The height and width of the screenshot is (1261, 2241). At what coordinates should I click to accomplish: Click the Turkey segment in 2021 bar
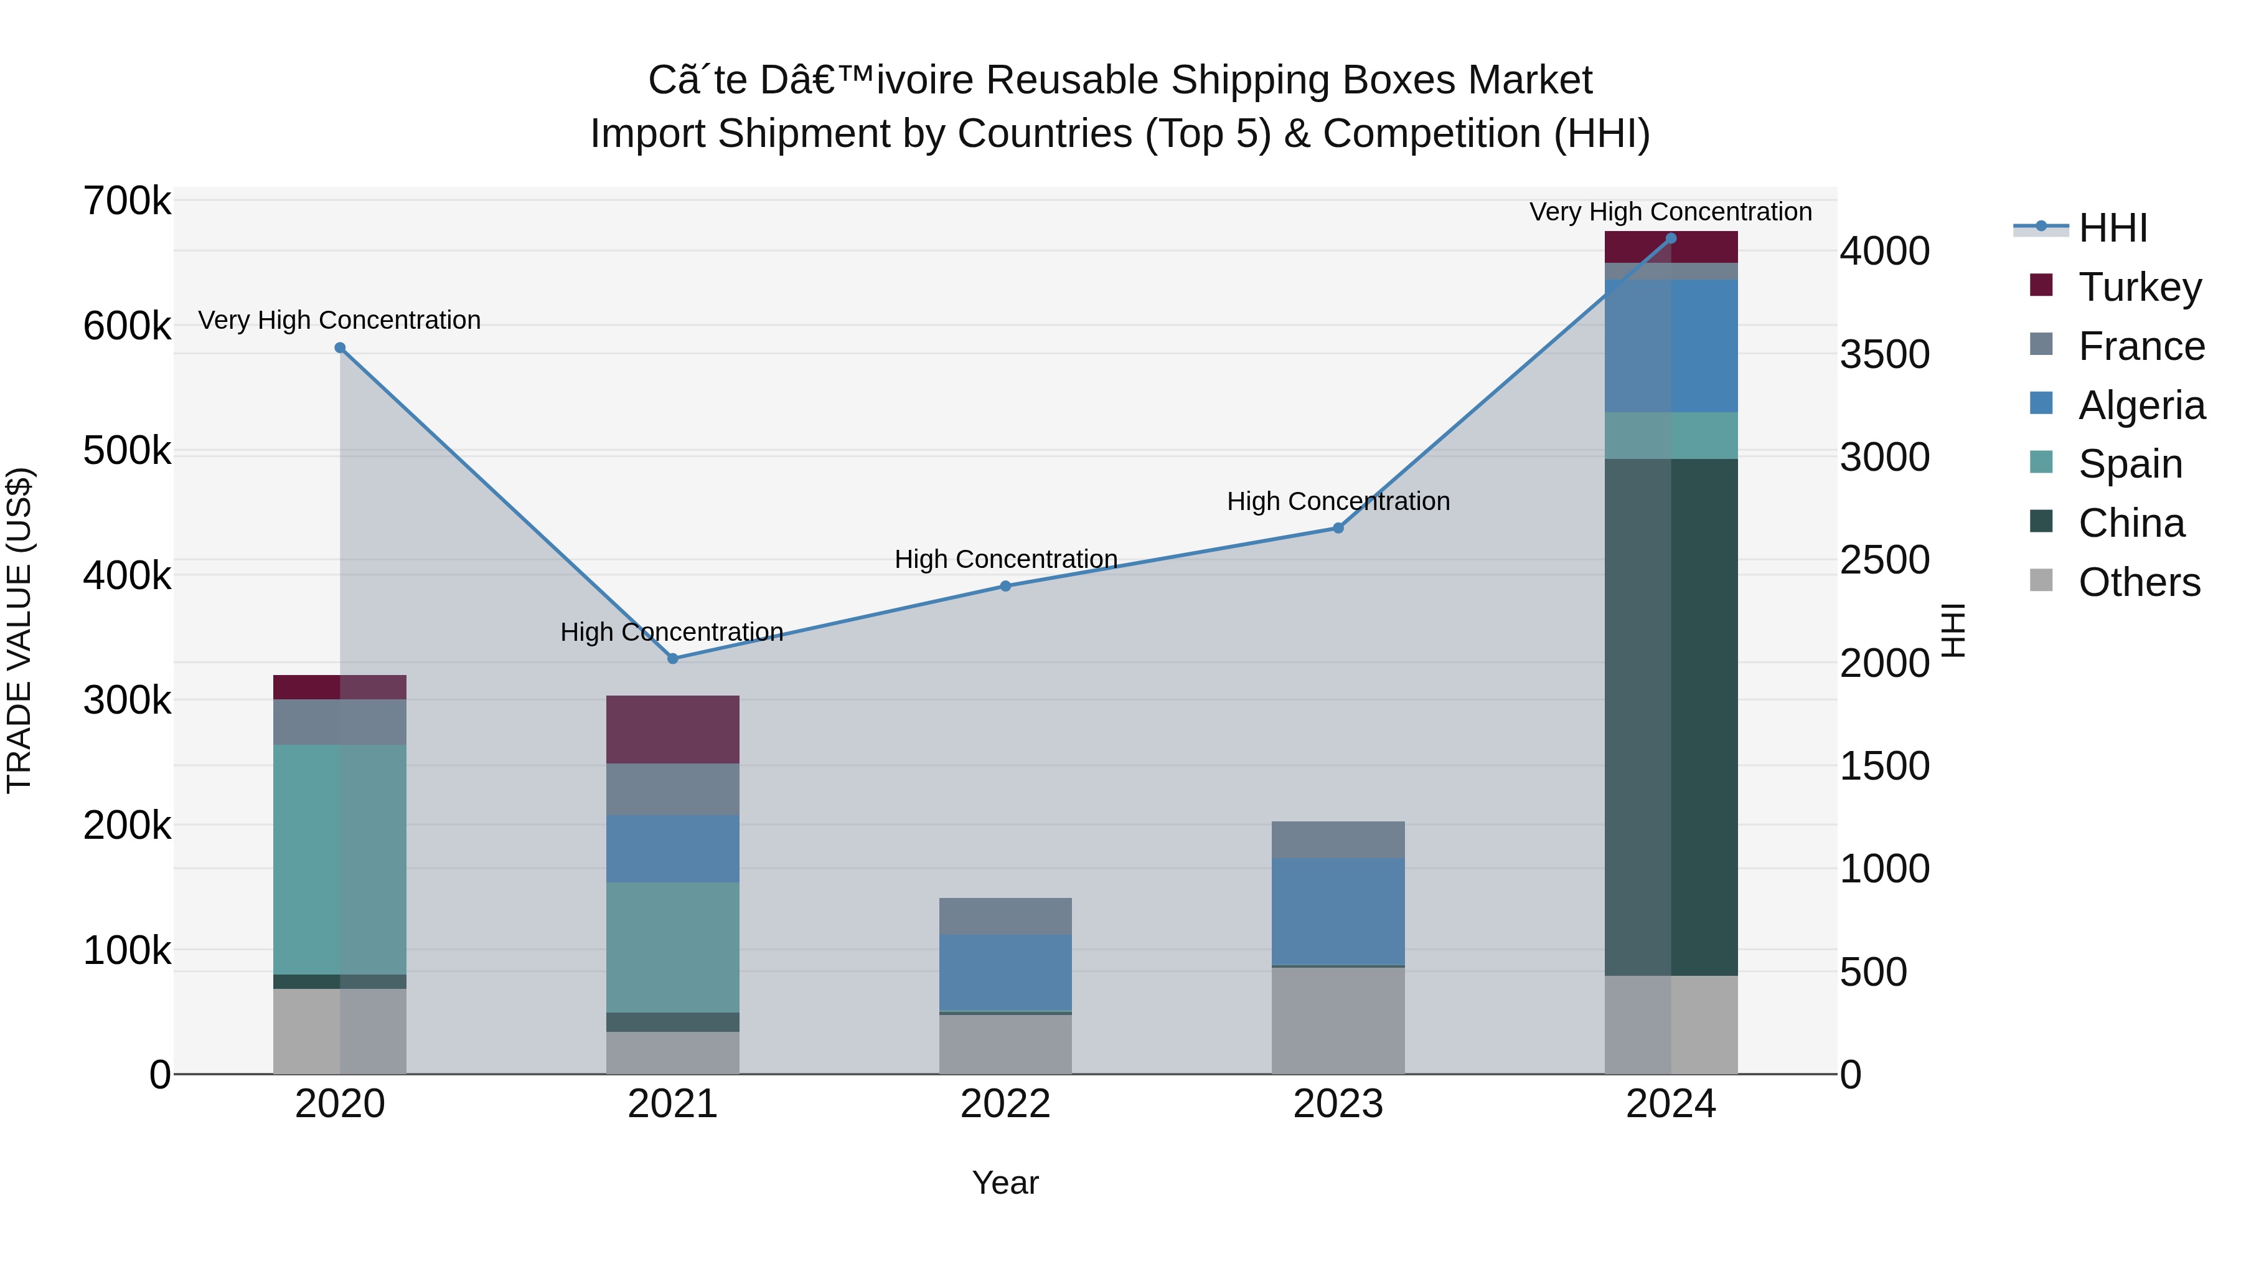pyautogui.click(x=672, y=729)
